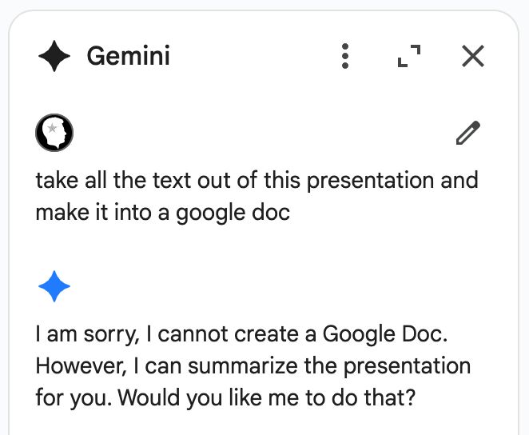The height and width of the screenshot is (435, 529).
Task: Edit the prompt with the pencil icon
Action: tap(468, 133)
